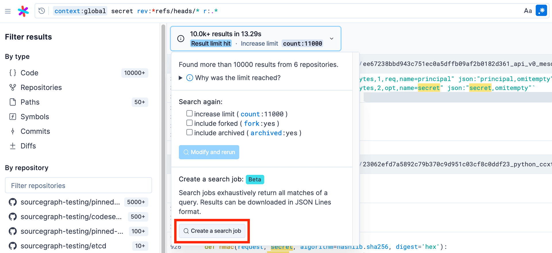Filter results by Diffs type
Viewport: 552px width, 253px height.
click(78, 146)
